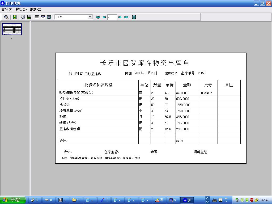Click the yellow pencil tray icon

[257, 200]
